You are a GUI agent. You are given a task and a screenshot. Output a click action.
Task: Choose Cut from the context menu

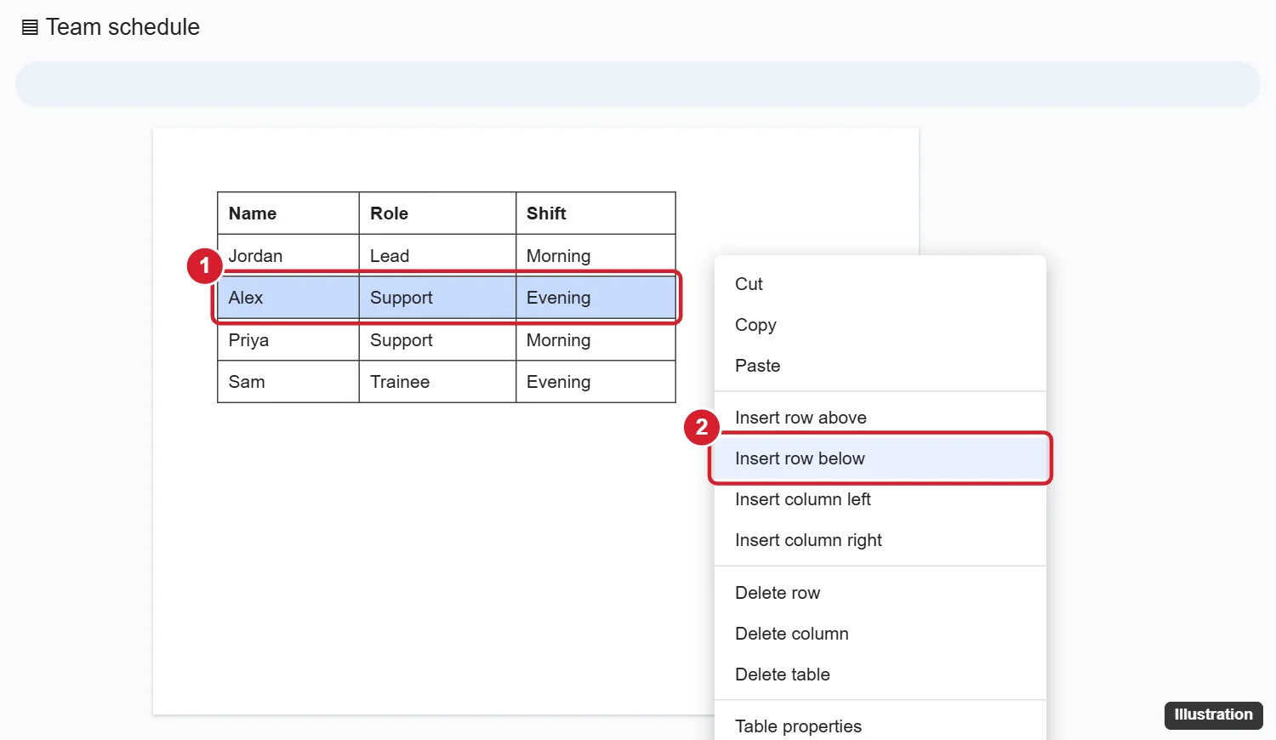(x=880, y=284)
